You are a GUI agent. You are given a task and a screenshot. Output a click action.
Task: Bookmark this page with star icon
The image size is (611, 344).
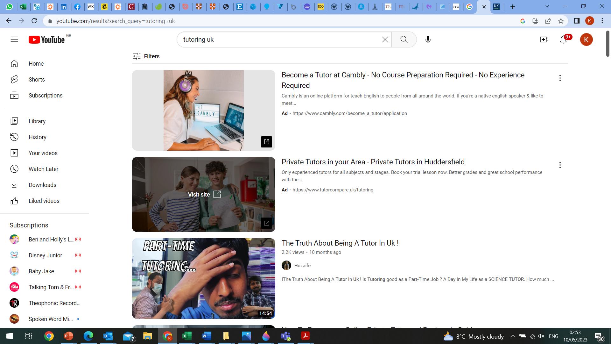(561, 21)
